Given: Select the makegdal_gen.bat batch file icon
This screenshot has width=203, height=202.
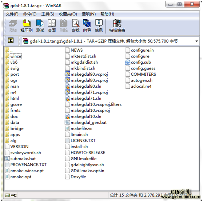Looking at the screenshot, I should point(67,122).
